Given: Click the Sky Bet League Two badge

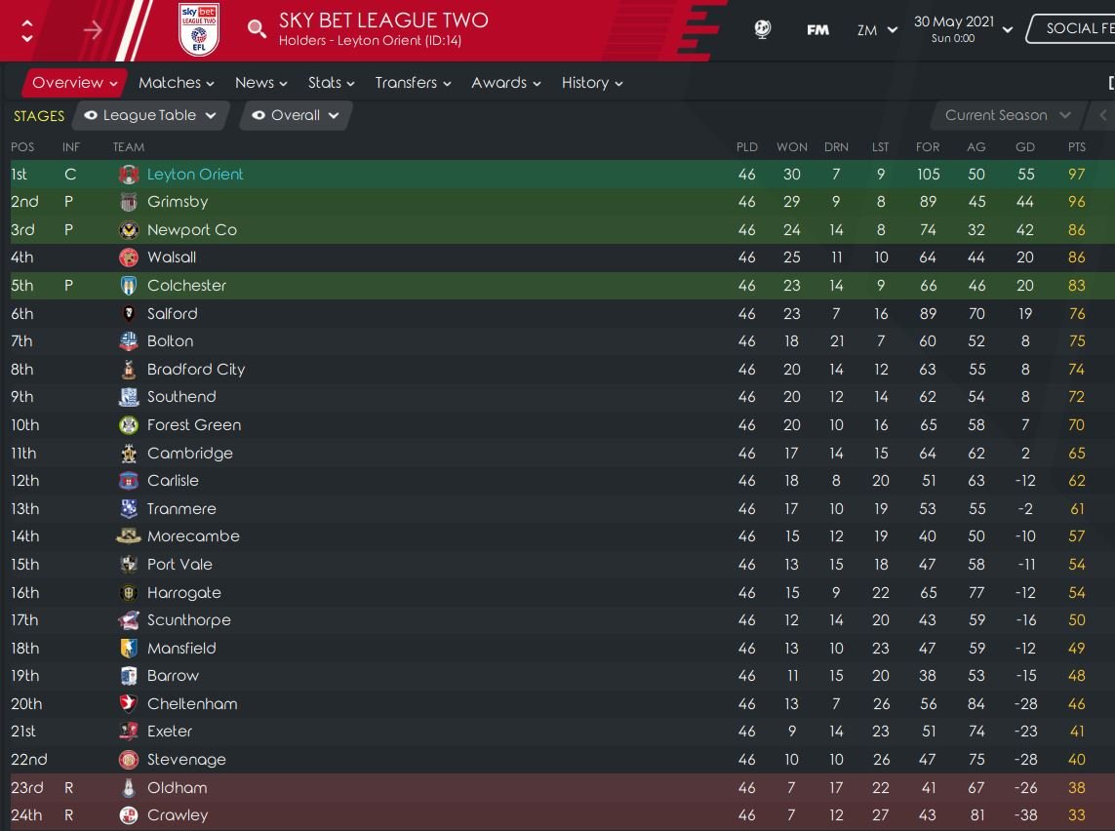Looking at the screenshot, I should pos(199,29).
